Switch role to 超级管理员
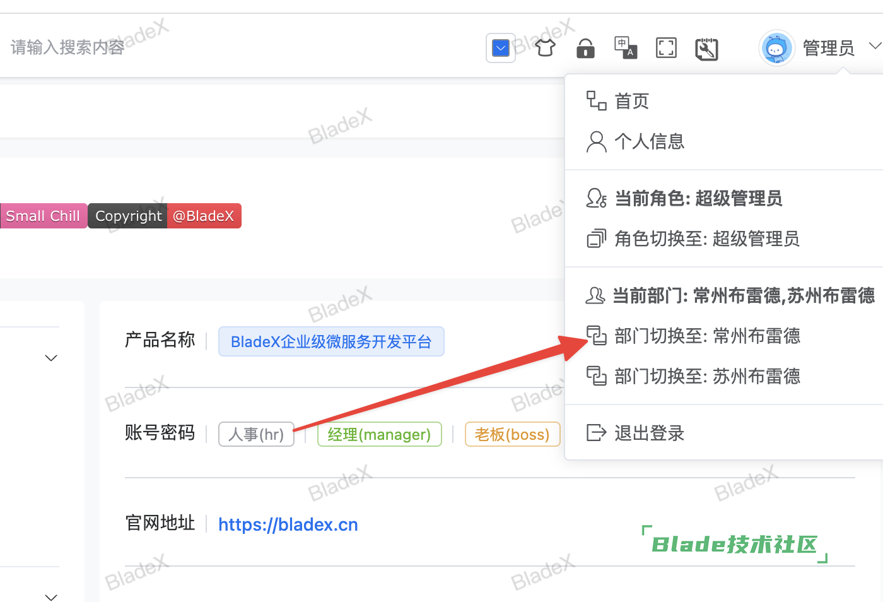The image size is (883, 602). tap(706, 239)
